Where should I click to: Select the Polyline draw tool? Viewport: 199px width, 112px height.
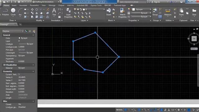pyautogui.click(x=5, y=12)
